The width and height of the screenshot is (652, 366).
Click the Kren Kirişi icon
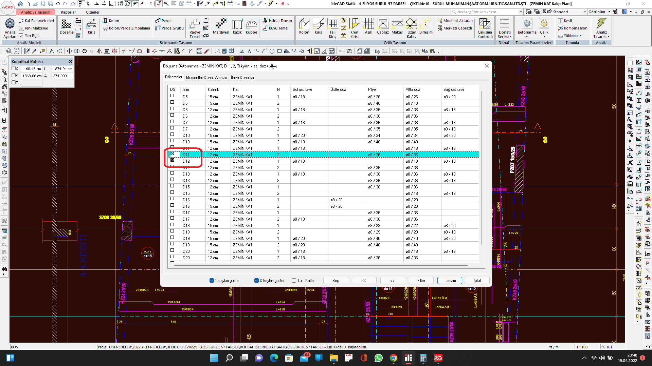[354, 28]
